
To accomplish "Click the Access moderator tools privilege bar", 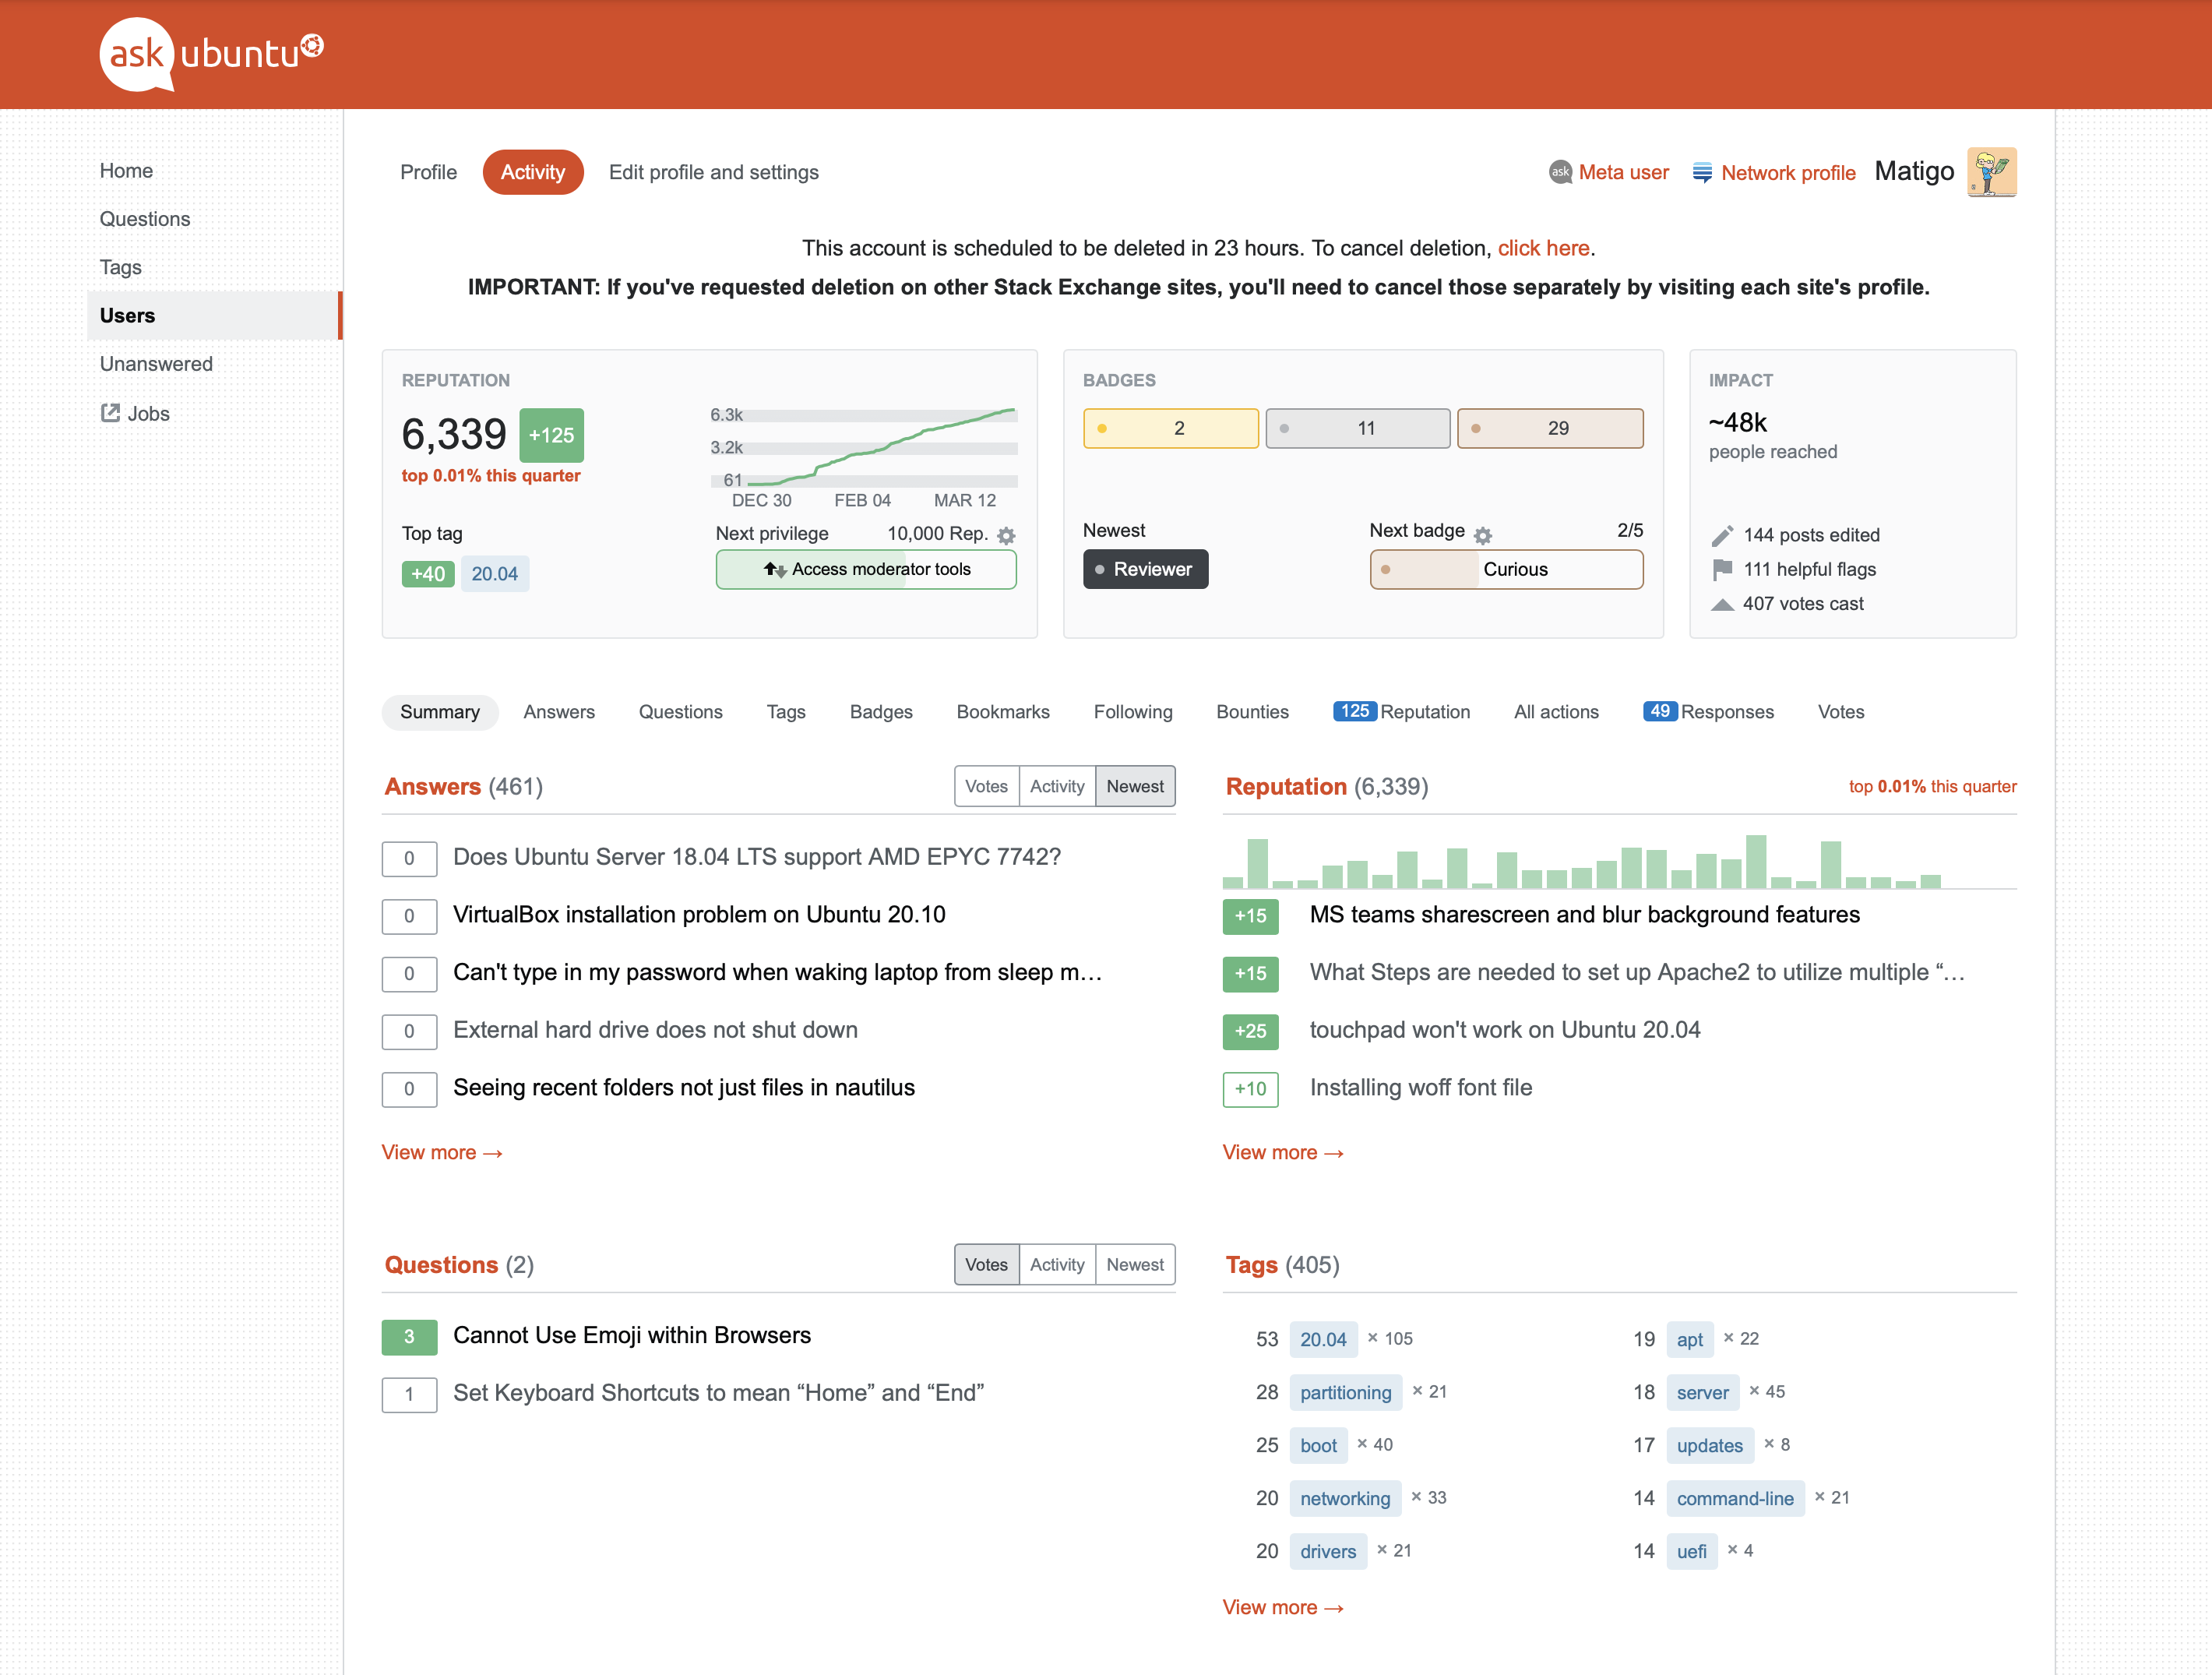I will [x=866, y=569].
